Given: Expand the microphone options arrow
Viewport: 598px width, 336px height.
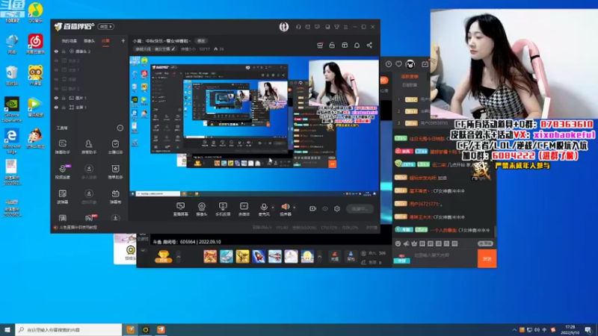Looking at the screenshot, I should click(x=273, y=208).
